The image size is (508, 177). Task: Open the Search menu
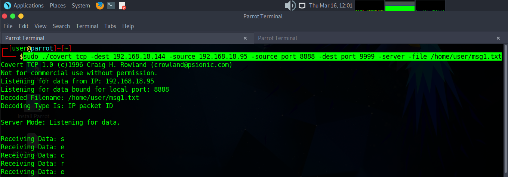61,26
